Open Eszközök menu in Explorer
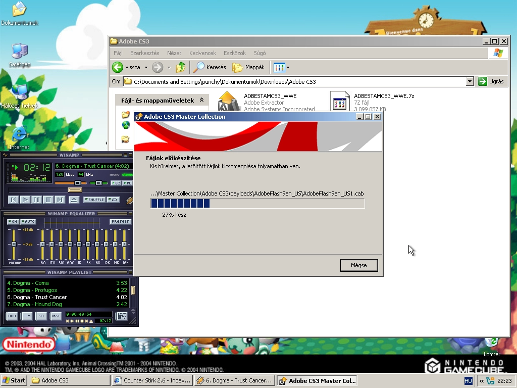The image size is (517, 388). pyautogui.click(x=235, y=53)
